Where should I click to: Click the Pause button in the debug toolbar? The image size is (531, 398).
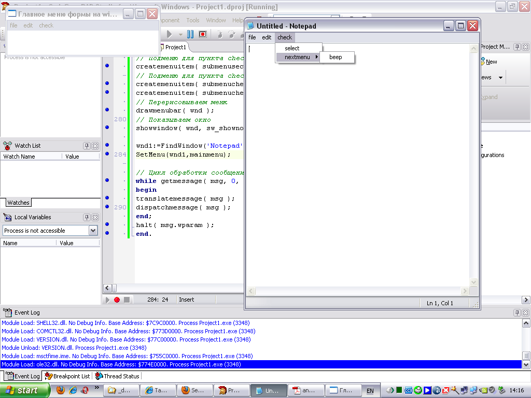(190, 34)
